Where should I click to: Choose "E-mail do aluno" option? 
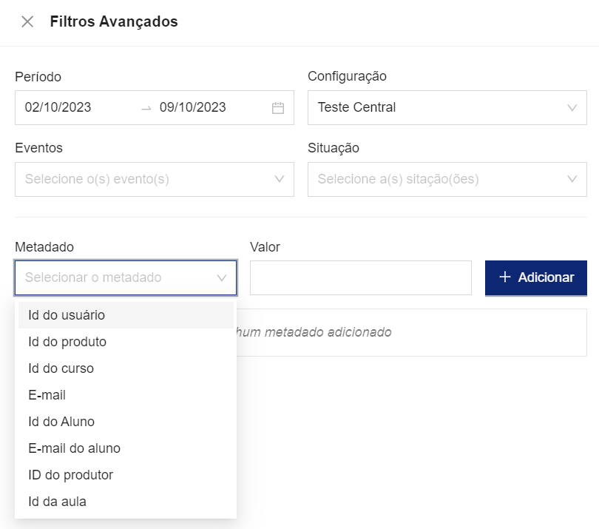click(x=74, y=448)
